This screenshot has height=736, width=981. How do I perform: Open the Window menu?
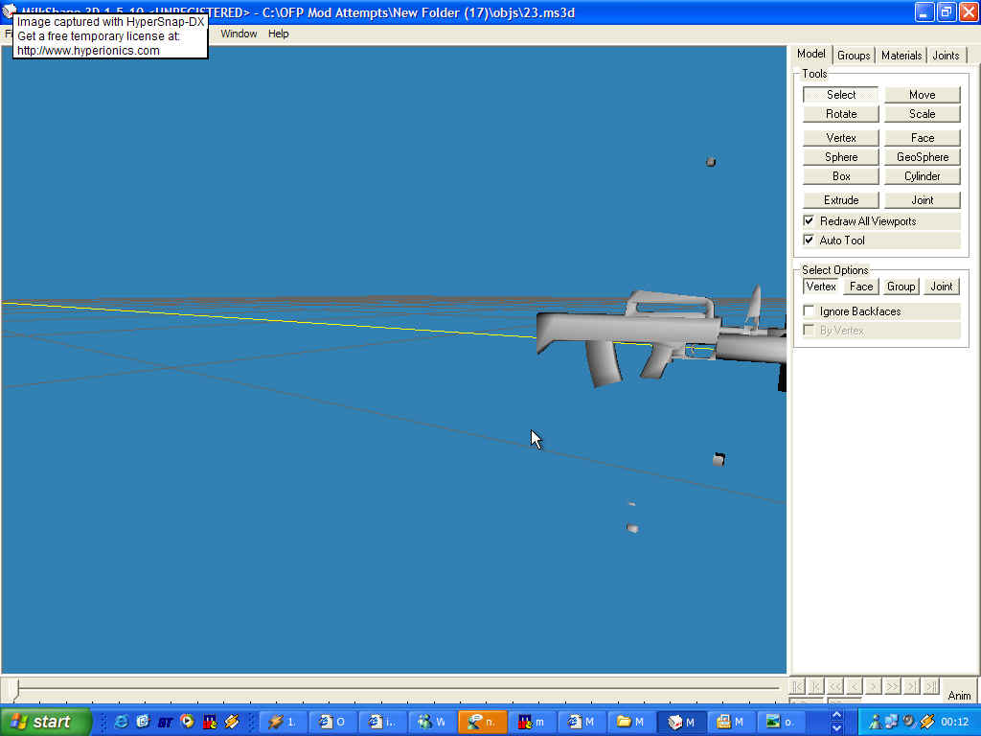(239, 34)
